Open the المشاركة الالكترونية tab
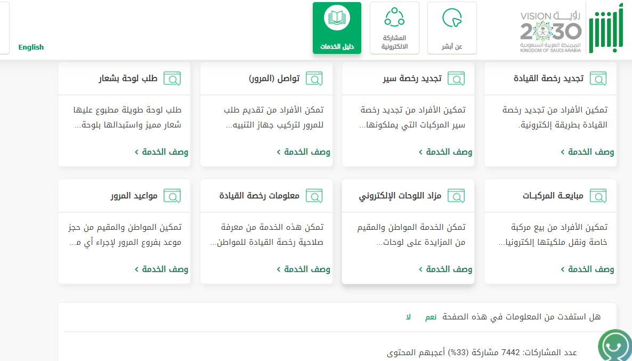The image size is (632, 361). 394,28
